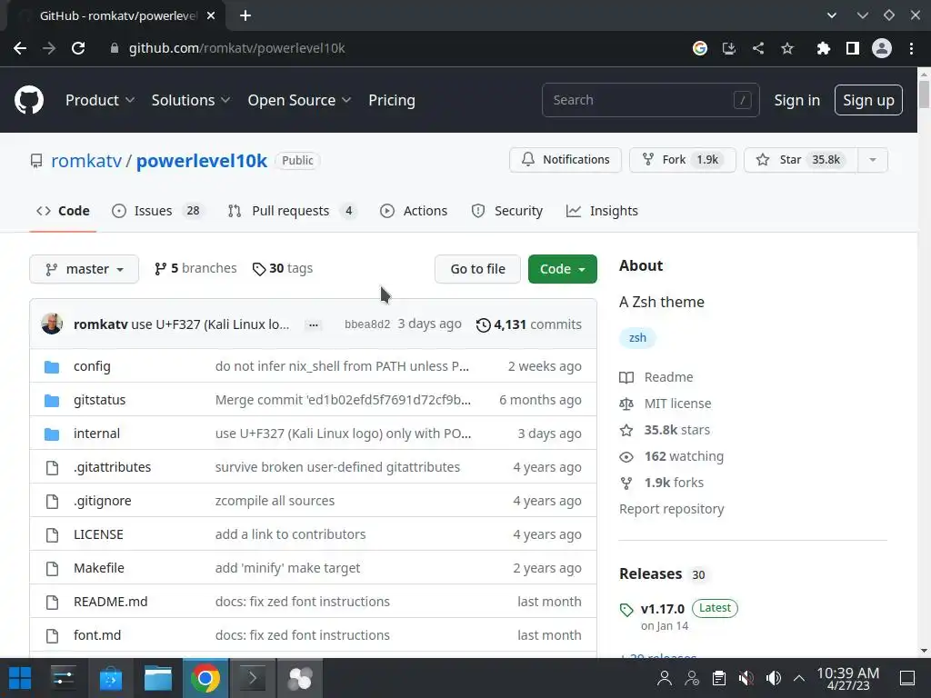931x698 pixels.
Task: Reload the page with refresh icon
Action: (78, 48)
